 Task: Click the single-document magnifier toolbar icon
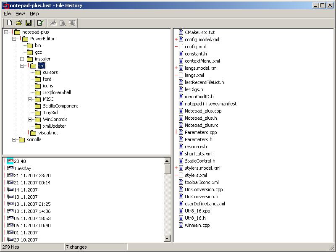point(63,23)
